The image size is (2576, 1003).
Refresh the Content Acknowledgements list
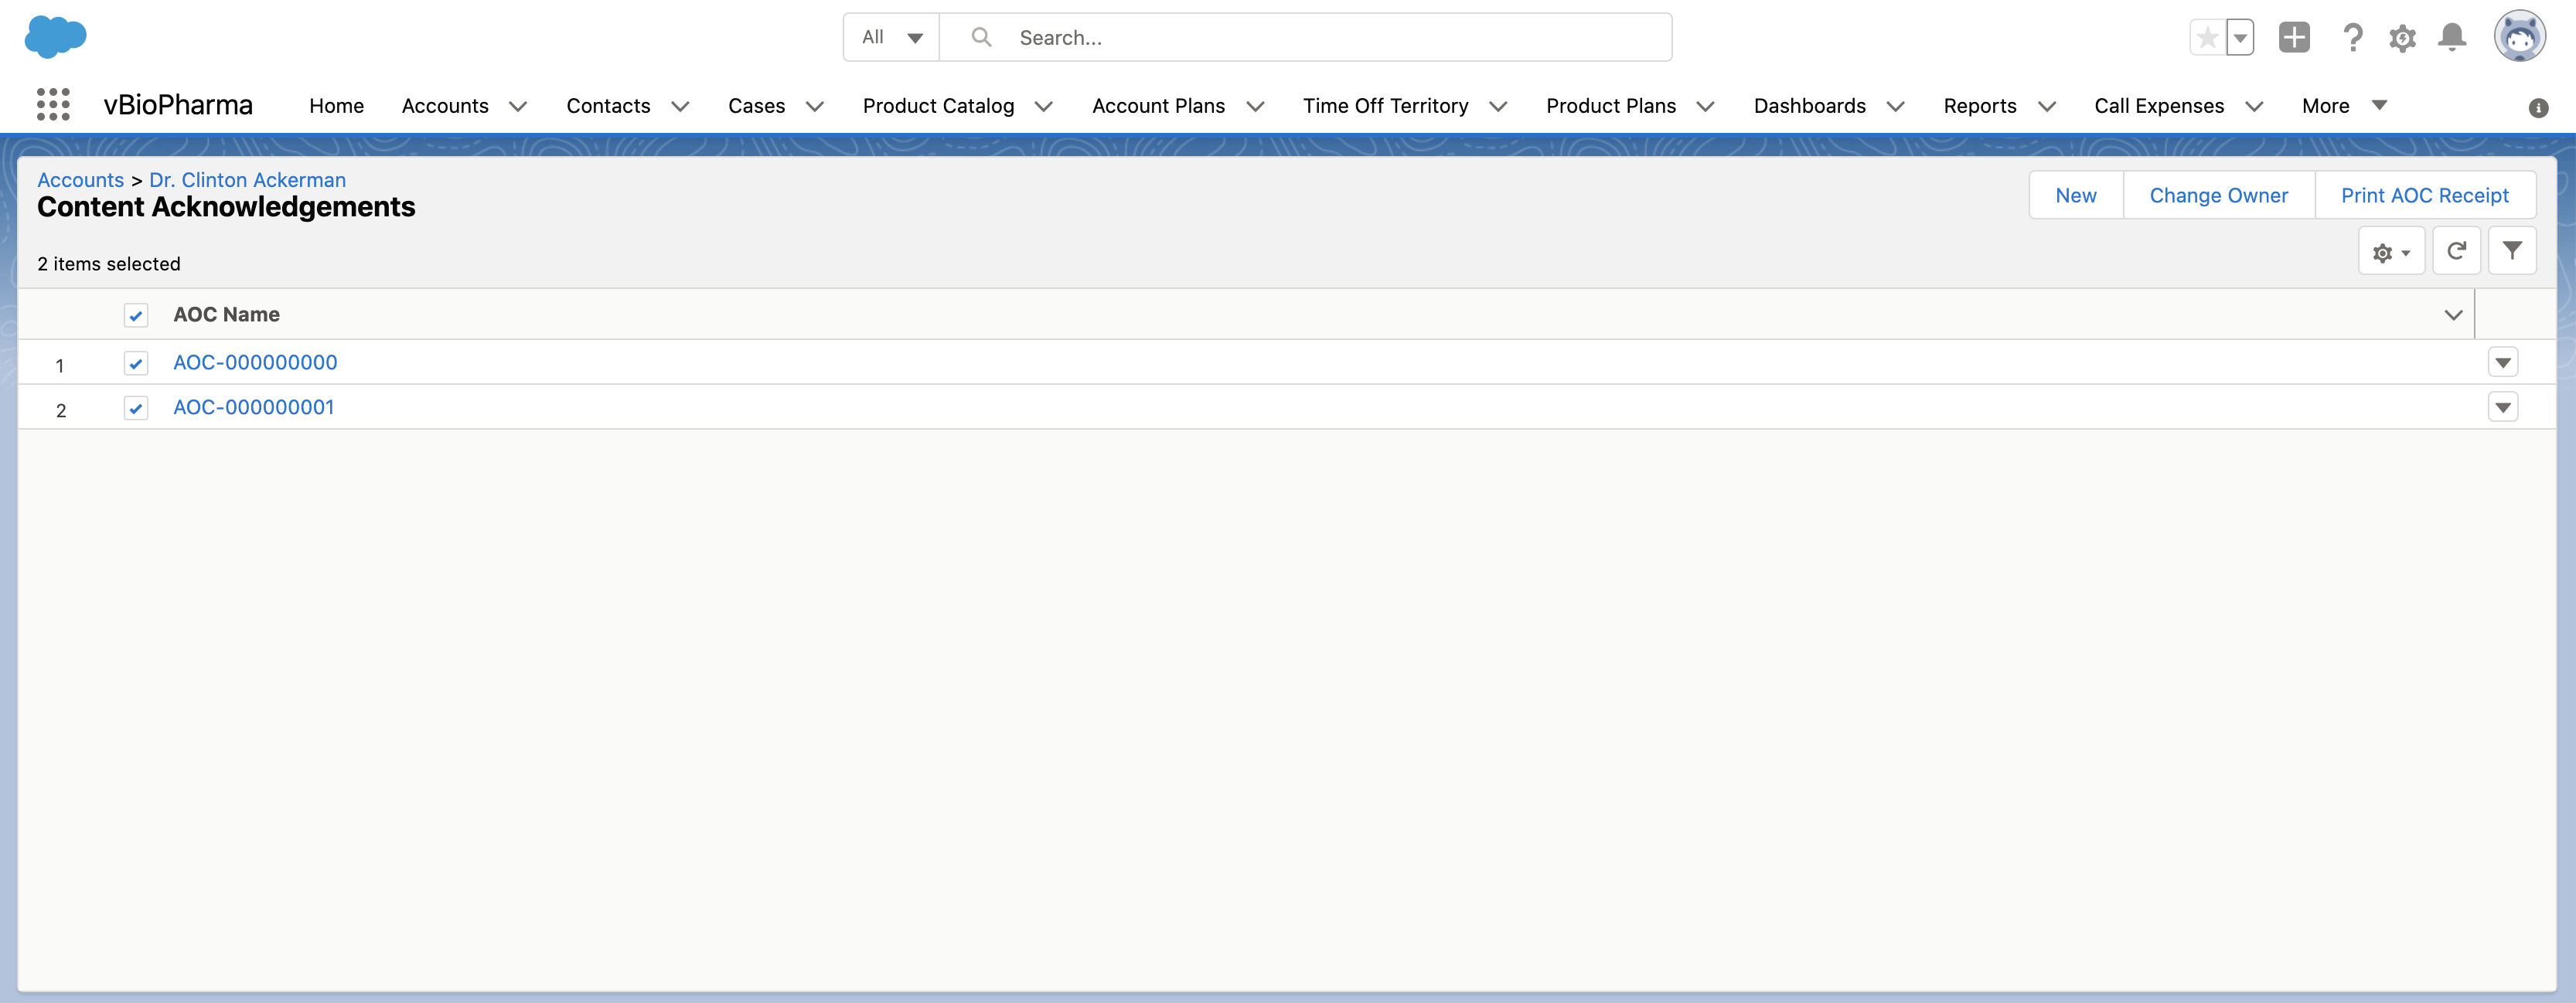coord(2456,251)
